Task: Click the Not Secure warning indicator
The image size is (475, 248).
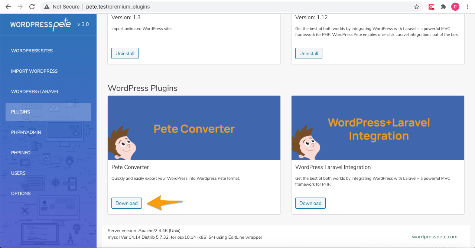Action: pyautogui.click(x=62, y=7)
